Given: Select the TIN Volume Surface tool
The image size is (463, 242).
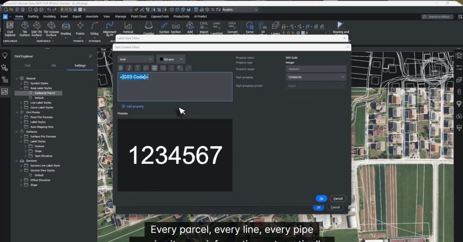Looking at the screenshot, I should 51,29.
